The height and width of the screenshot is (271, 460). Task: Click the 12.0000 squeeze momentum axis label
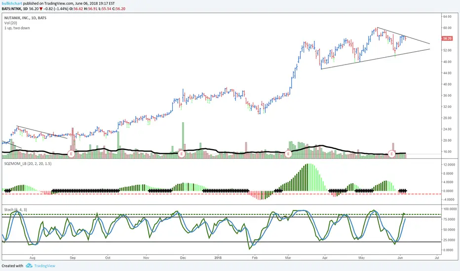click(x=449, y=165)
